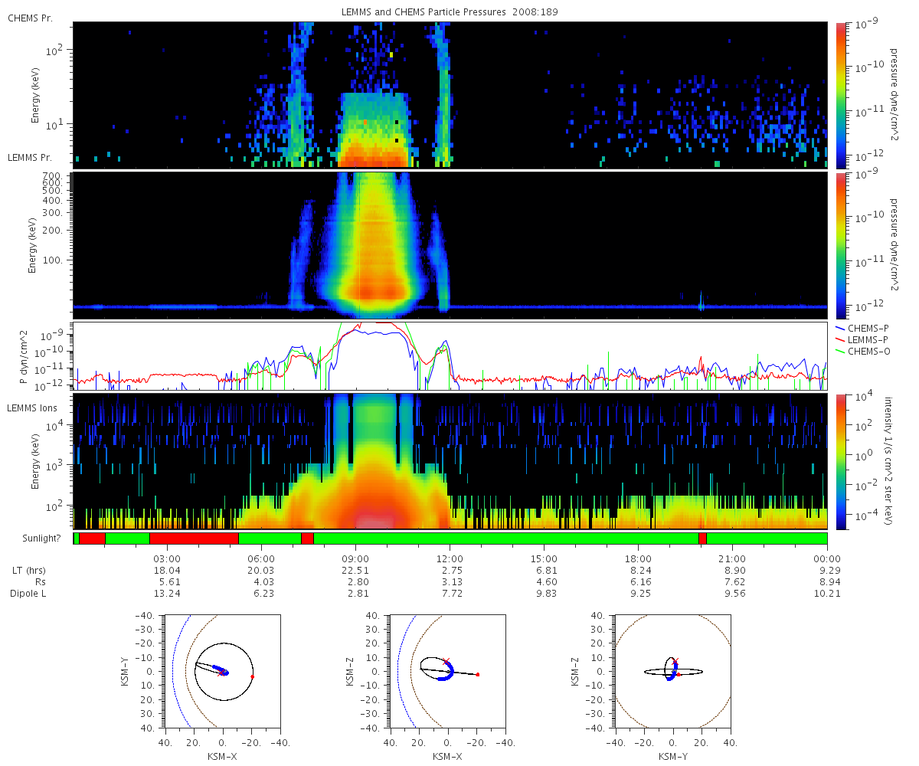
Task: Click the LEMMS-P legend entry
Action: click(x=862, y=339)
